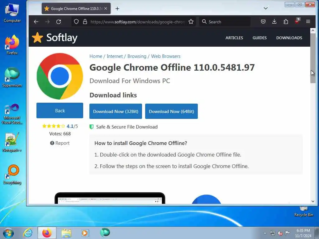Select the Everything desktop shortcut
The width and height of the screenshot is (319, 239).
coord(12,175)
